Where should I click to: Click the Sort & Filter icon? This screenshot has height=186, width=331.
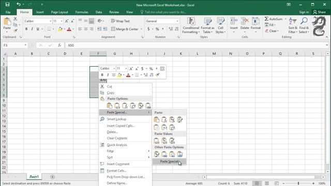(x=293, y=21)
